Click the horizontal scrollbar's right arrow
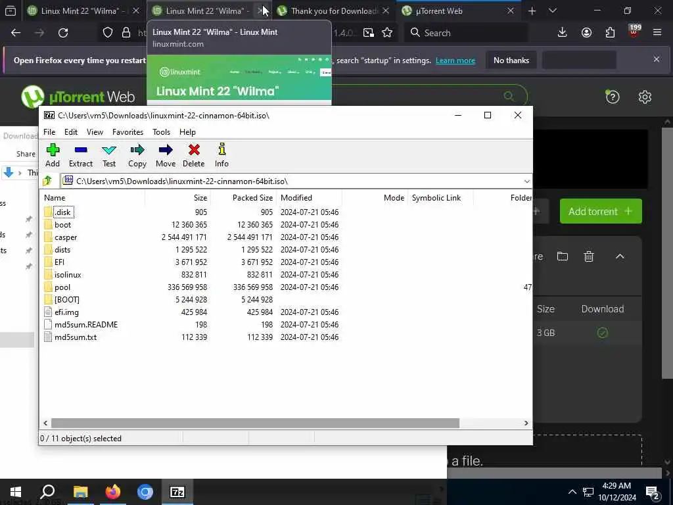 526,423
